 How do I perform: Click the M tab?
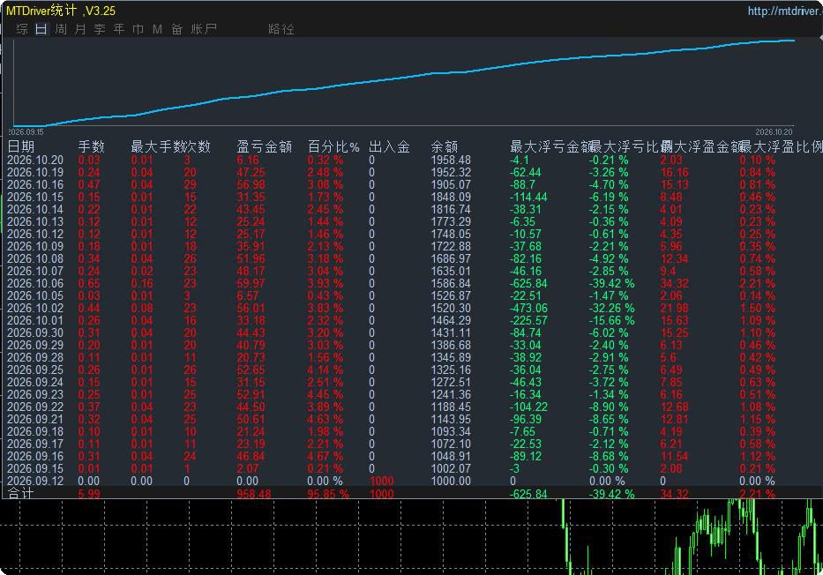[x=158, y=29]
